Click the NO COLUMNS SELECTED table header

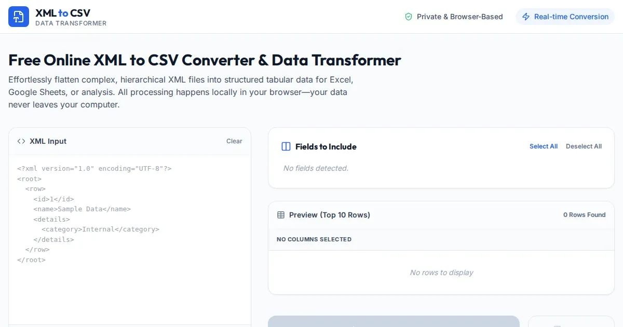[x=314, y=239]
